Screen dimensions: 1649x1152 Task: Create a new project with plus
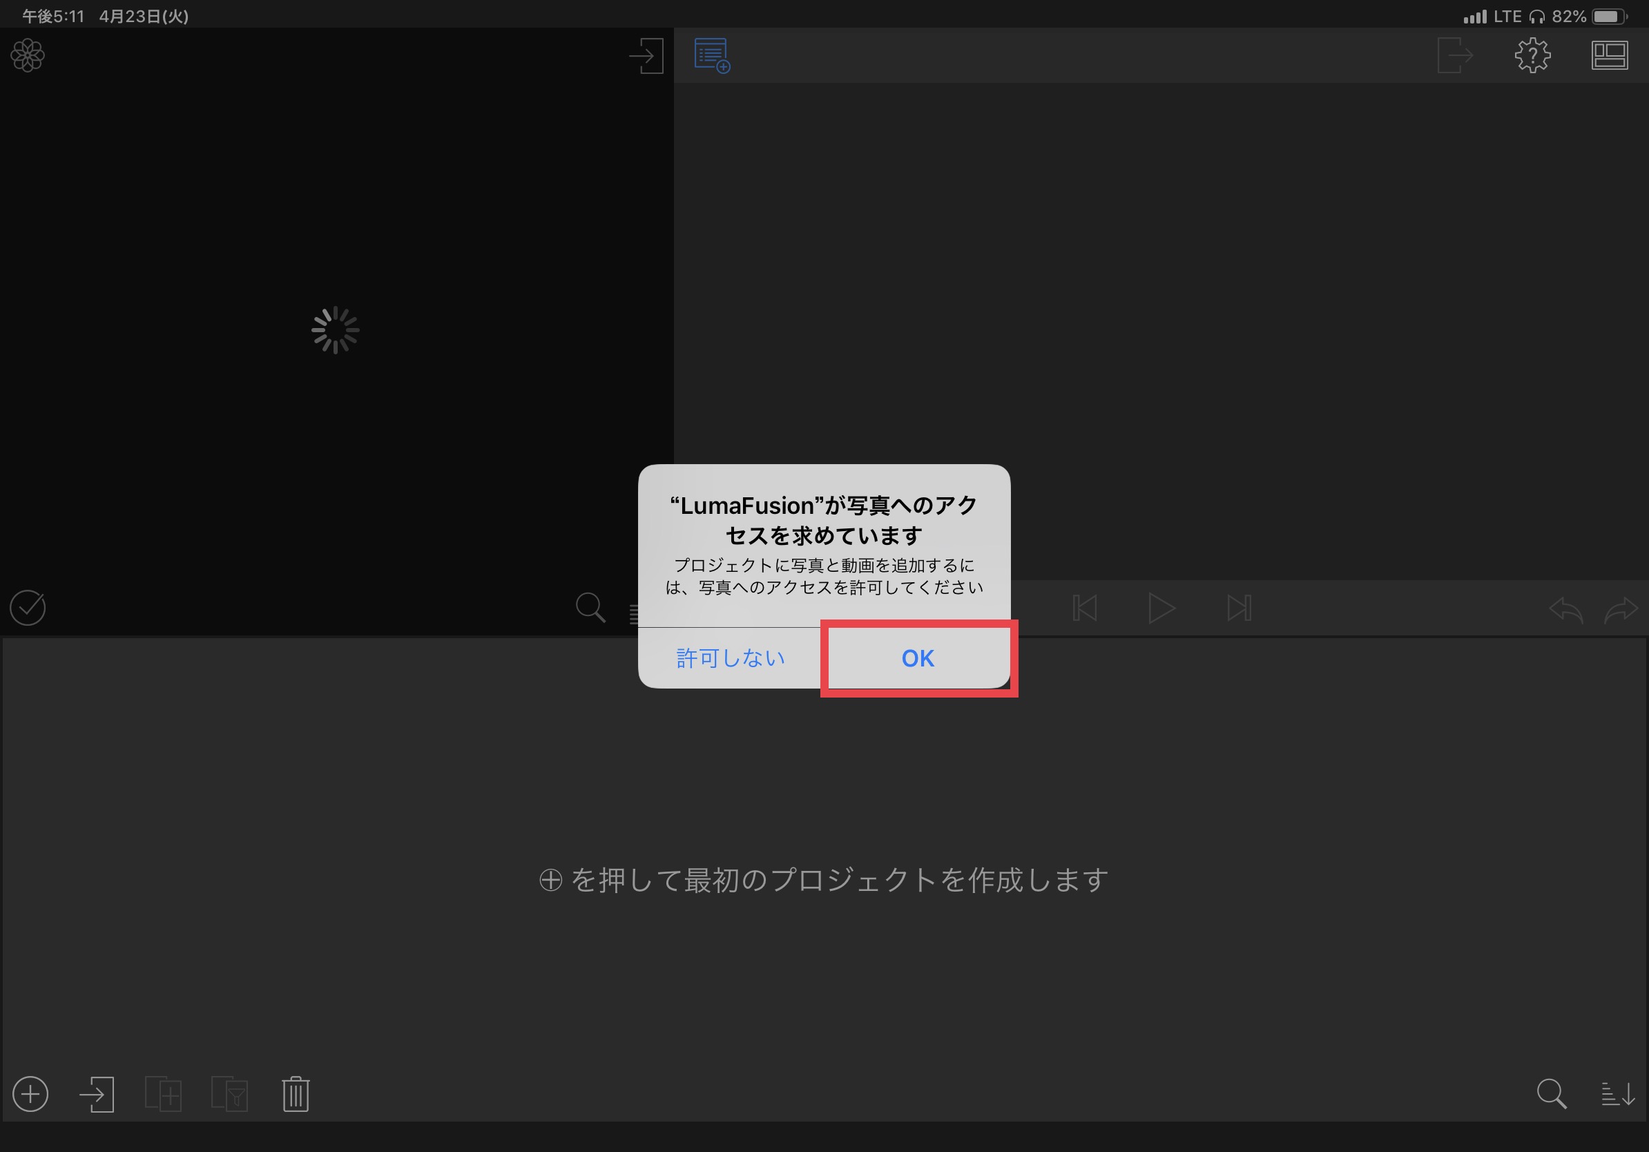tap(30, 1094)
